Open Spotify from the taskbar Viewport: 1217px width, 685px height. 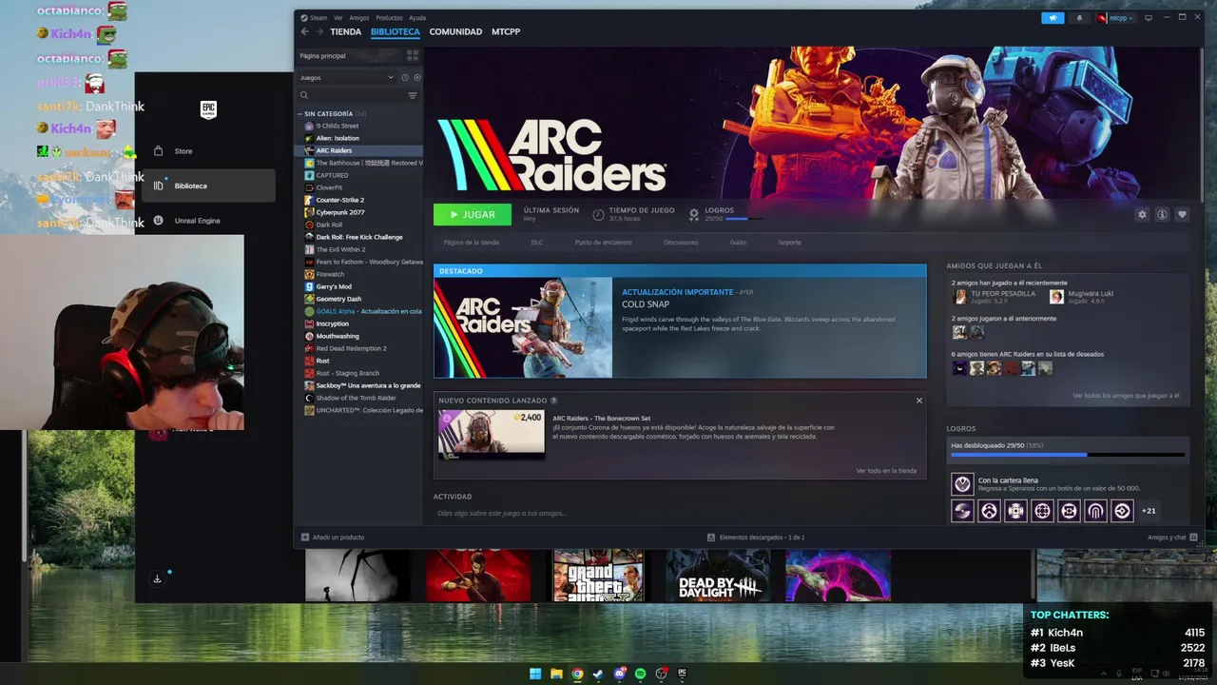click(640, 674)
